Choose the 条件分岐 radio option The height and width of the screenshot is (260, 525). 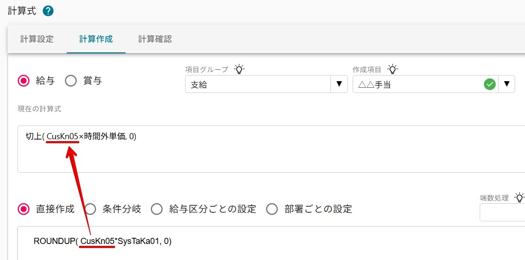pos(90,210)
